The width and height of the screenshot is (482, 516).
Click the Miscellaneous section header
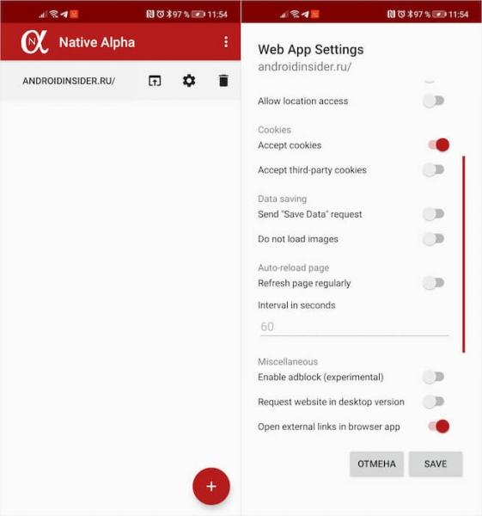288,362
